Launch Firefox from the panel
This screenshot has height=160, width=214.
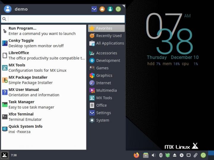(x=136, y=155)
